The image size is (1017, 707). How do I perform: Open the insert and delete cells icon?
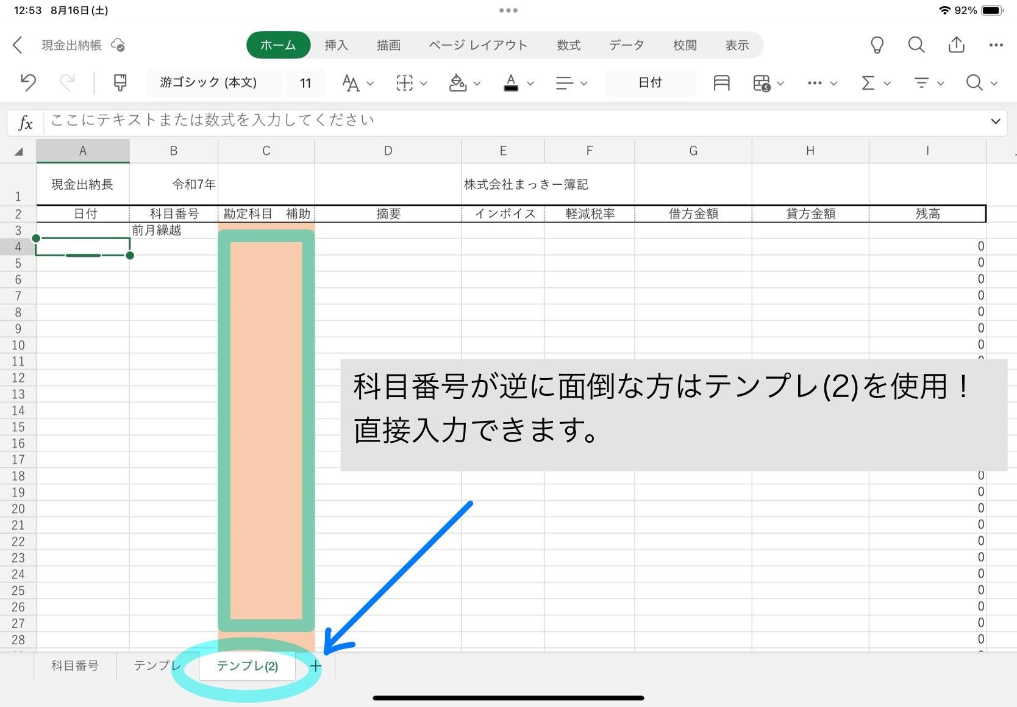[x=762, y=83]
